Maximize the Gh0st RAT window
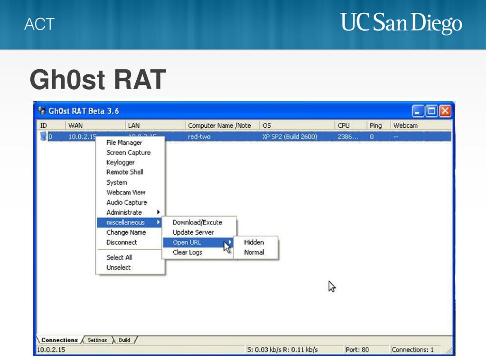This screenshot has width=486, height=364. (431, 111)
